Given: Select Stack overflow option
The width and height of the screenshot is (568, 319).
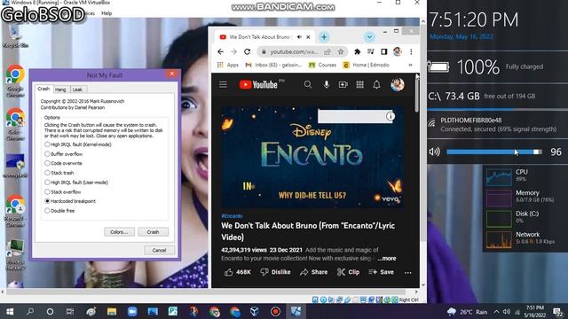Looking at the screenshot, I should 62,191.
